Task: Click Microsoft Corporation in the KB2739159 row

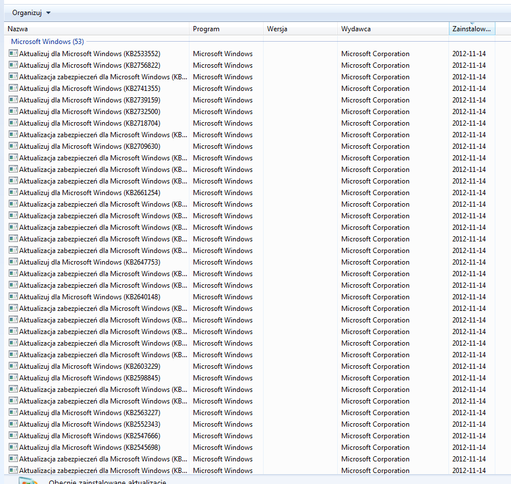Action: click(375, 100)
